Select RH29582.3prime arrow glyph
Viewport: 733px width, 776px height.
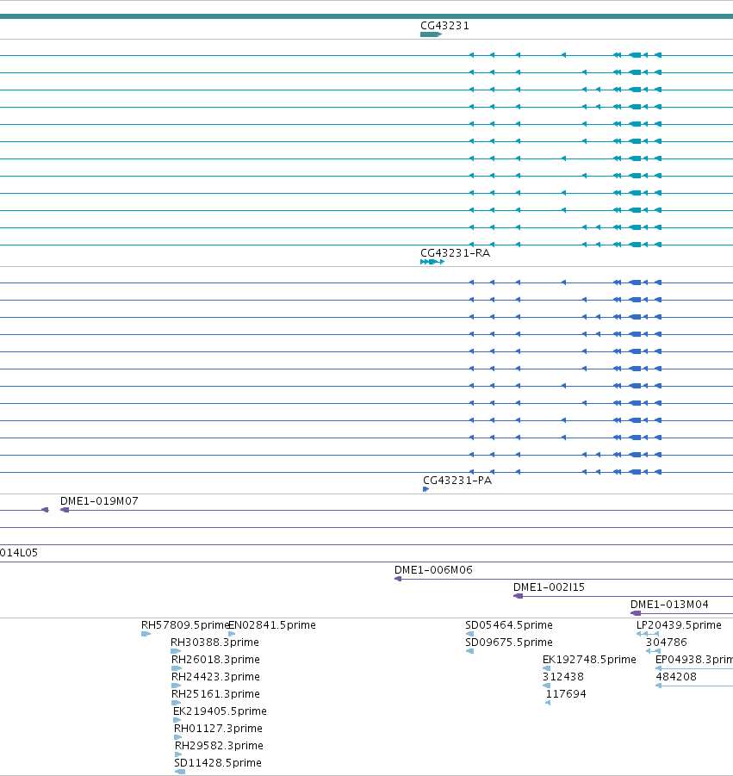click(x=178, y=755)
